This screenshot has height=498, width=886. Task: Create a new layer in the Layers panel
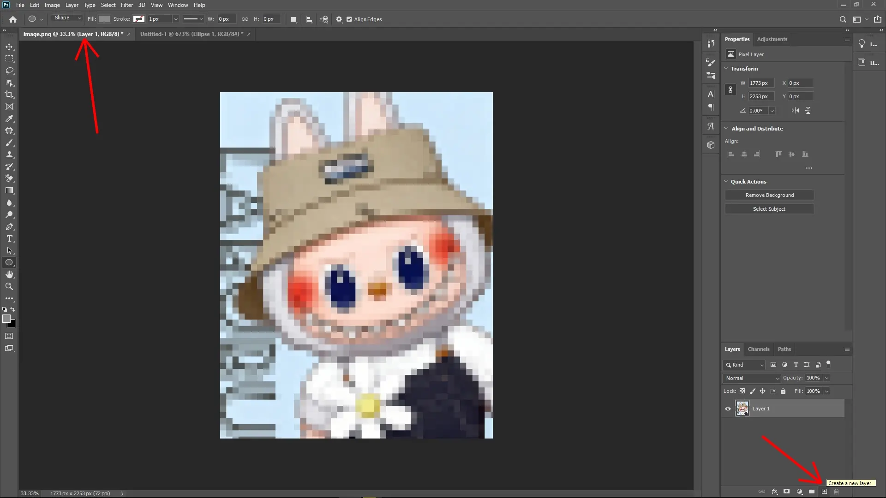(825, 492)
